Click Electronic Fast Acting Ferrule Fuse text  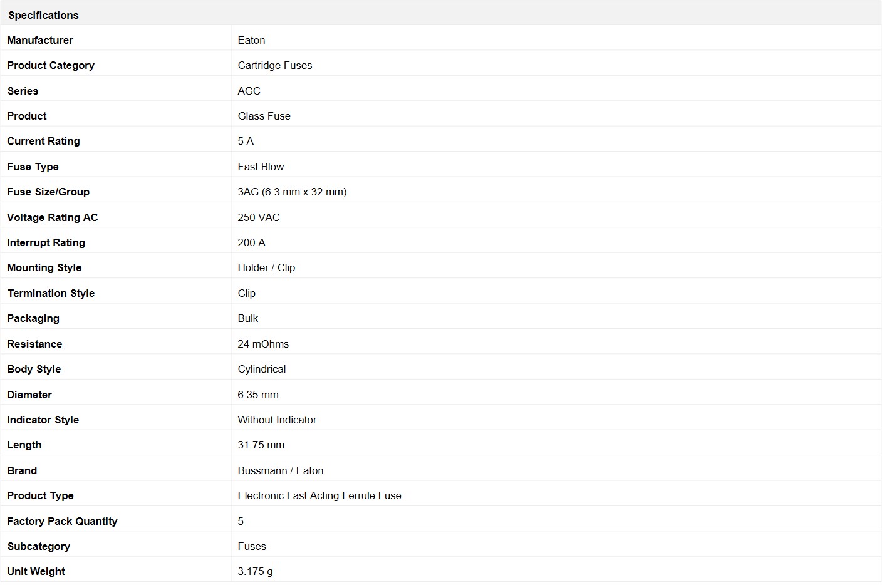(x=319, y=495)
